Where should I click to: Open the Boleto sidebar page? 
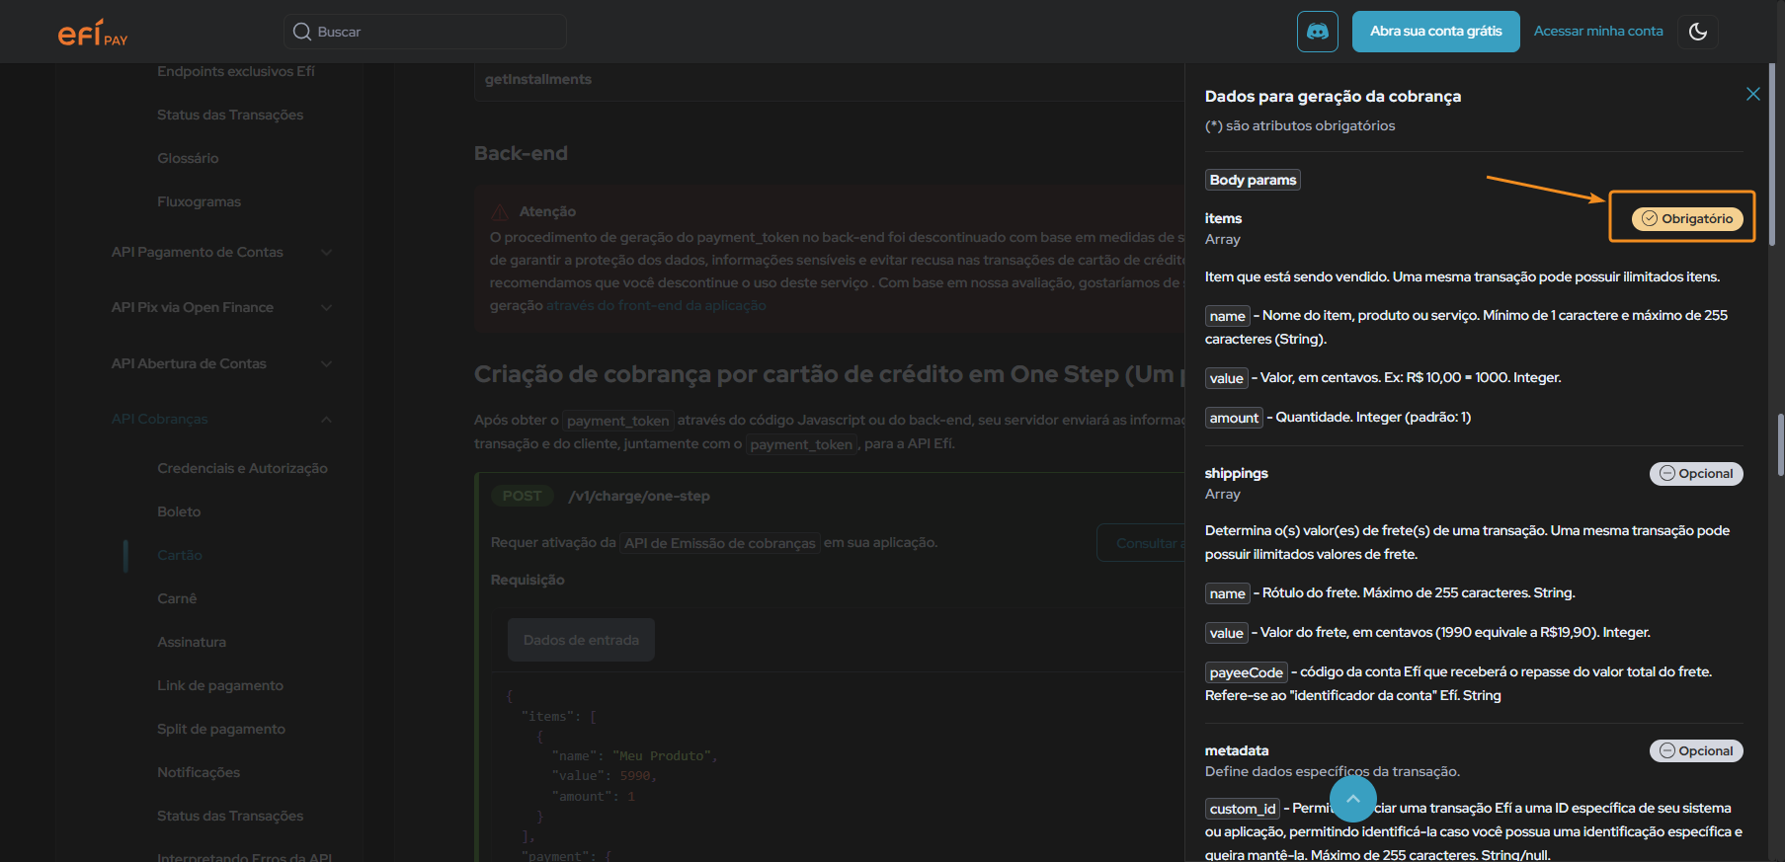[x=179, y=511]
